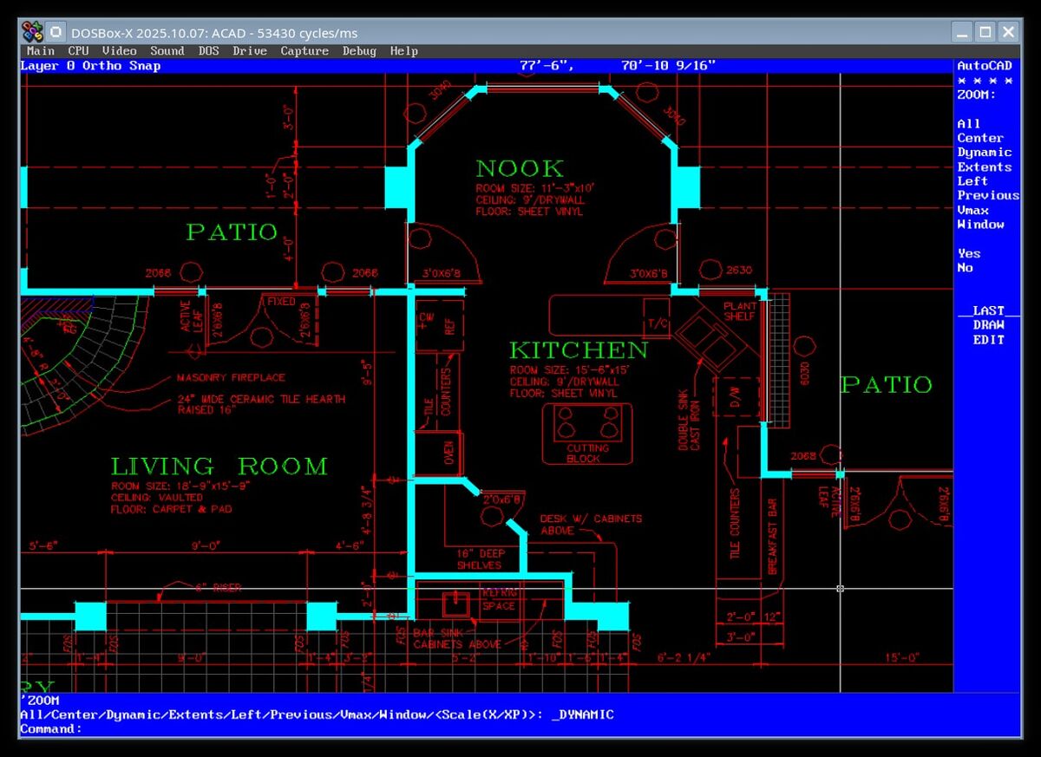This screenshot has height=757, width=1041.
Task: Open the DRAW submenu
Action: click(988, 325)
